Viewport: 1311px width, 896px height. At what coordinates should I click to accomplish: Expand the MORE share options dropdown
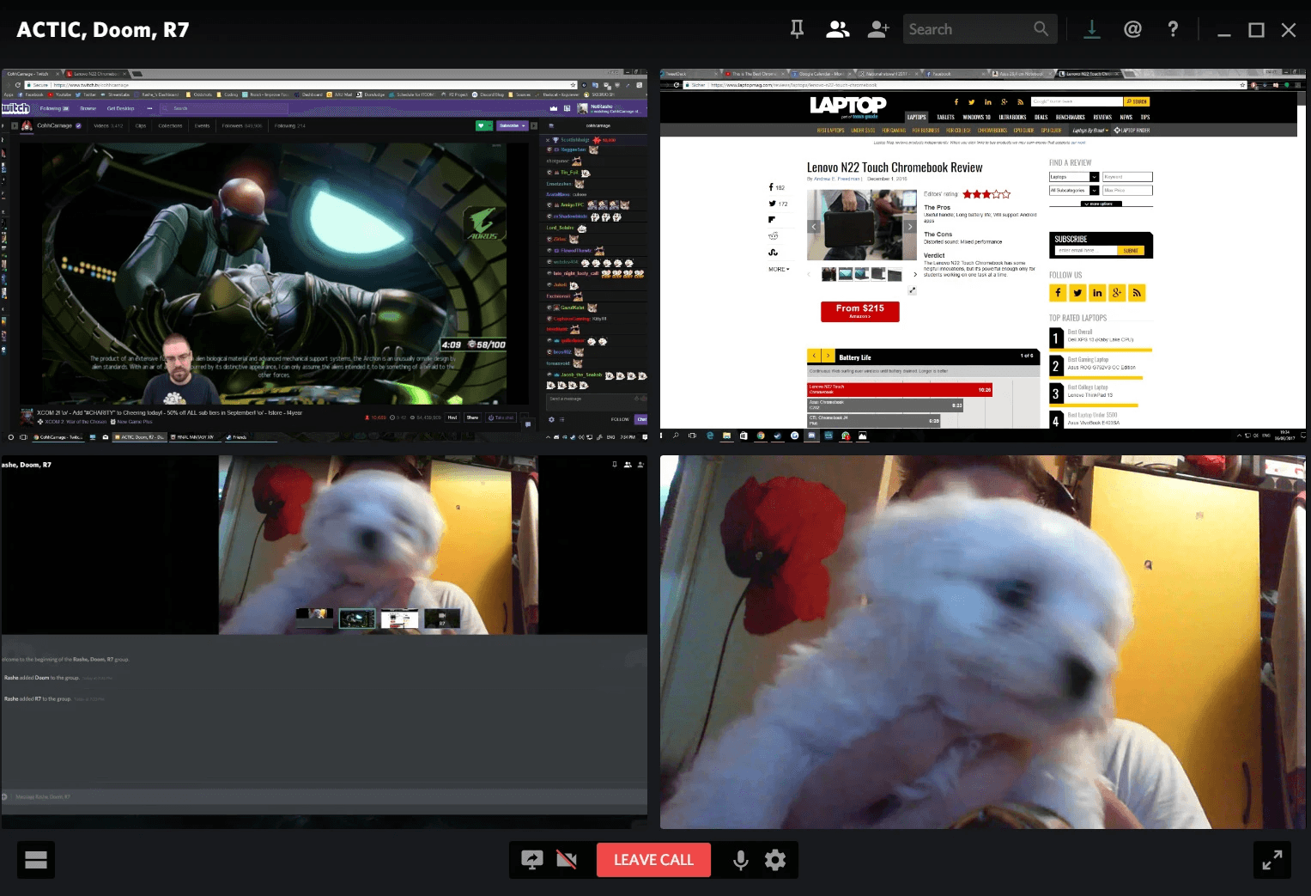779,270
